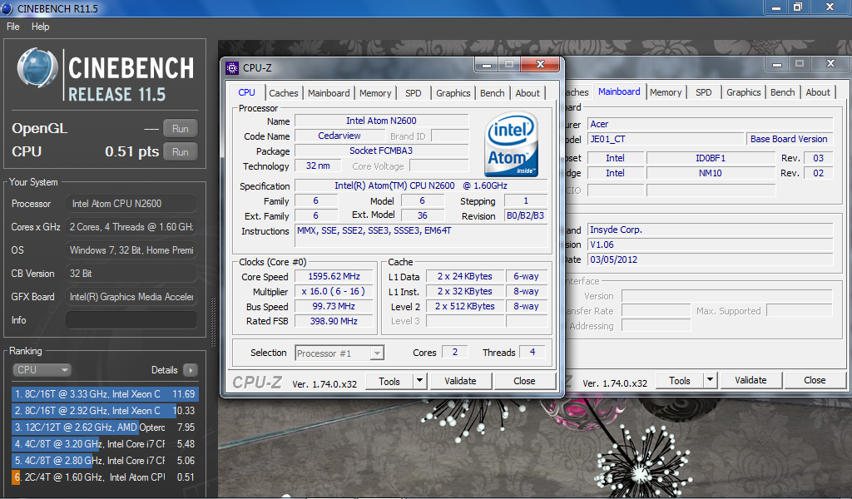
Task: Click the Level 2 cache value 2 x 512 KBytes
Action: click(464, 306)
